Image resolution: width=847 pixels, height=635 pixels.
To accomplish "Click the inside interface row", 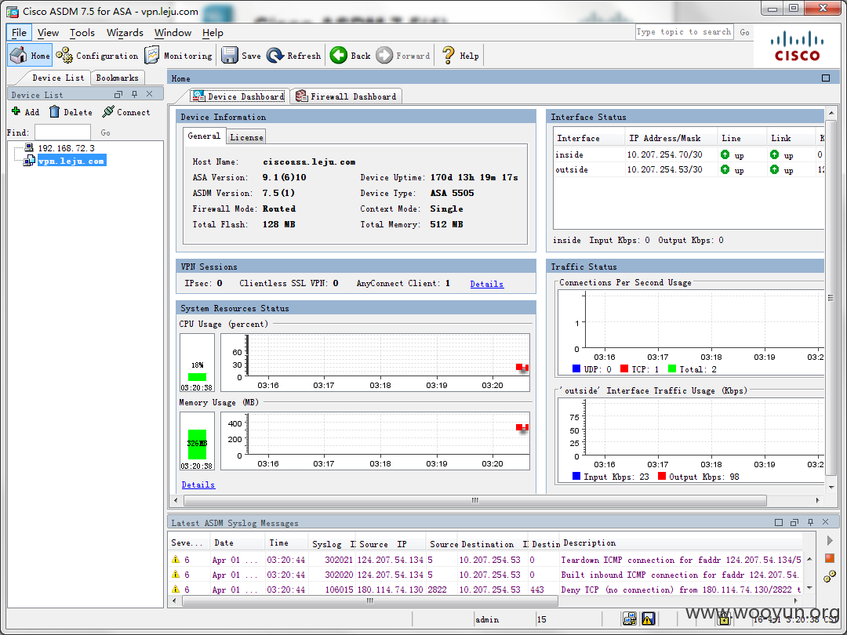I will pyautogui.click(x=689, y=155).
